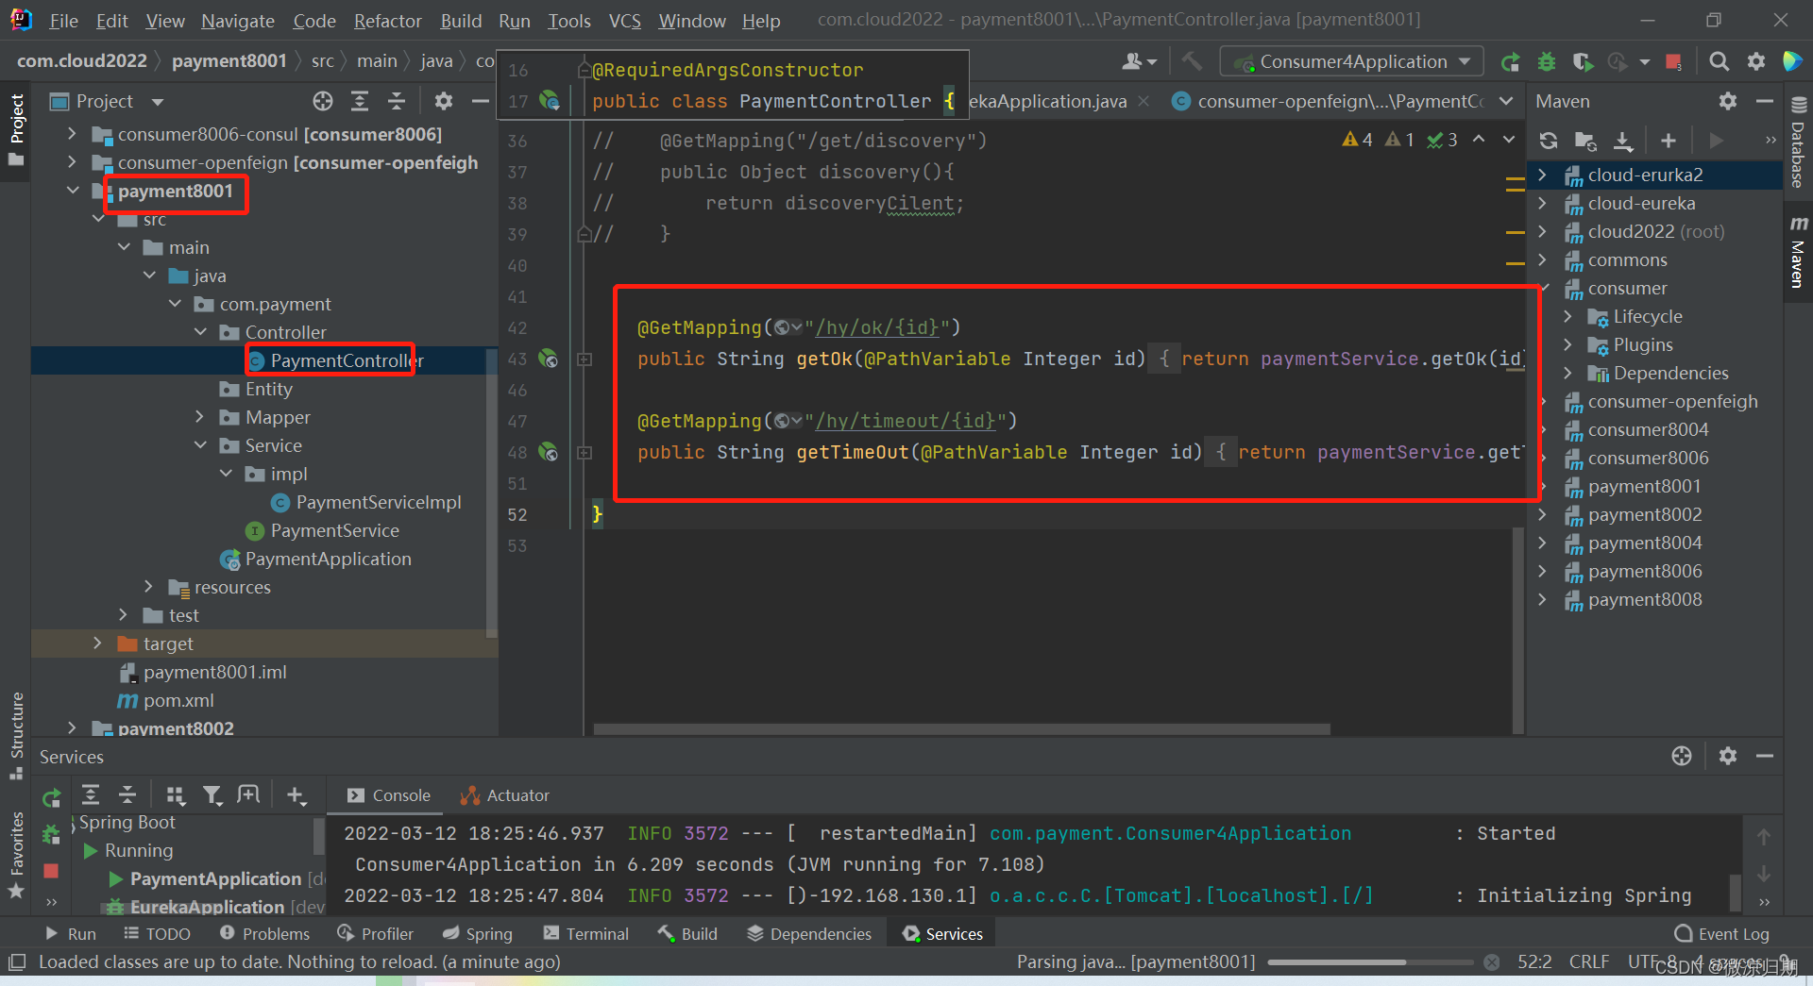Open the Profiler tool window
Viewport: 1813px width, 986px height.
click(x=376, y=933)
